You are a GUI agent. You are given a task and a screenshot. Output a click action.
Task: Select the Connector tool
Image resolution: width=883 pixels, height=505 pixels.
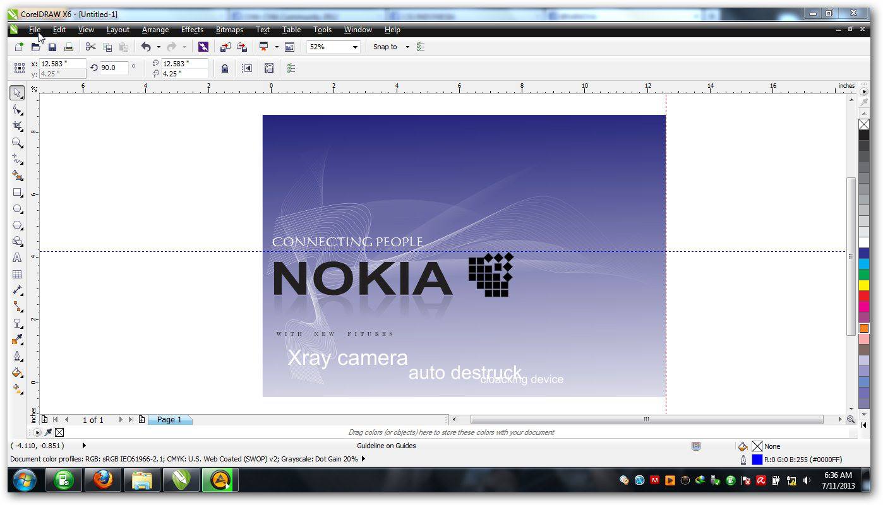[x=17, y=307]
